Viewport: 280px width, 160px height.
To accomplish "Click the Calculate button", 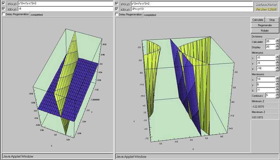I will (258, 20).
